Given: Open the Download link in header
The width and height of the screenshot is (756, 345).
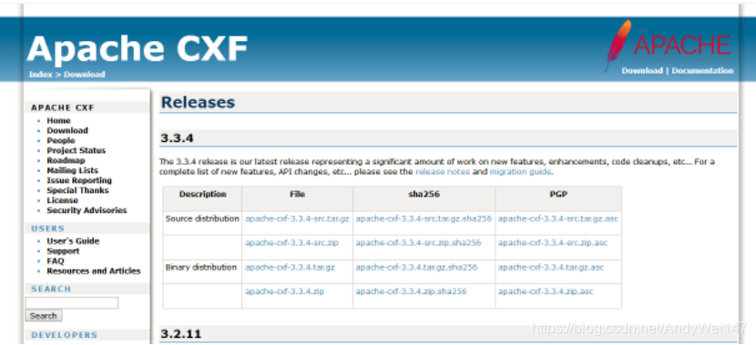Looking at the screenshot, I should coord(642,71).
